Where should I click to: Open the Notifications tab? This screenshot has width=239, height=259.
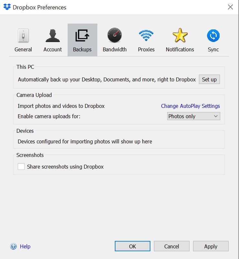click(x=180, y=40)
